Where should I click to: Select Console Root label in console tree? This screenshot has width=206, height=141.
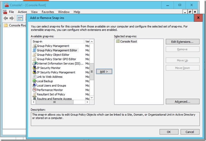pyautogui.click(x=18, y=25)
